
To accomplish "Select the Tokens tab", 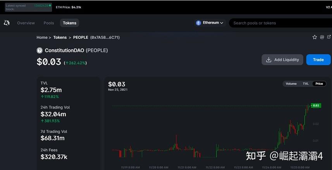I will [70, 23].
